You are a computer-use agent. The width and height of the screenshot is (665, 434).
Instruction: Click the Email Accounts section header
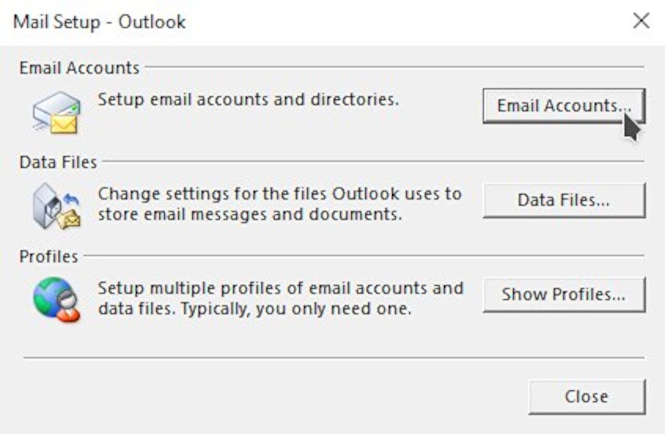coord(79,67)
